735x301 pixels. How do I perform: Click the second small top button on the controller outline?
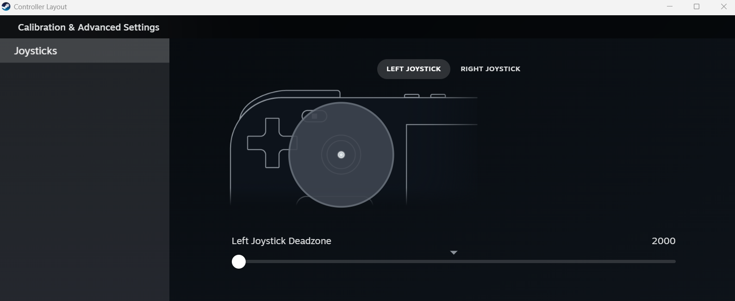click(438, 96)
